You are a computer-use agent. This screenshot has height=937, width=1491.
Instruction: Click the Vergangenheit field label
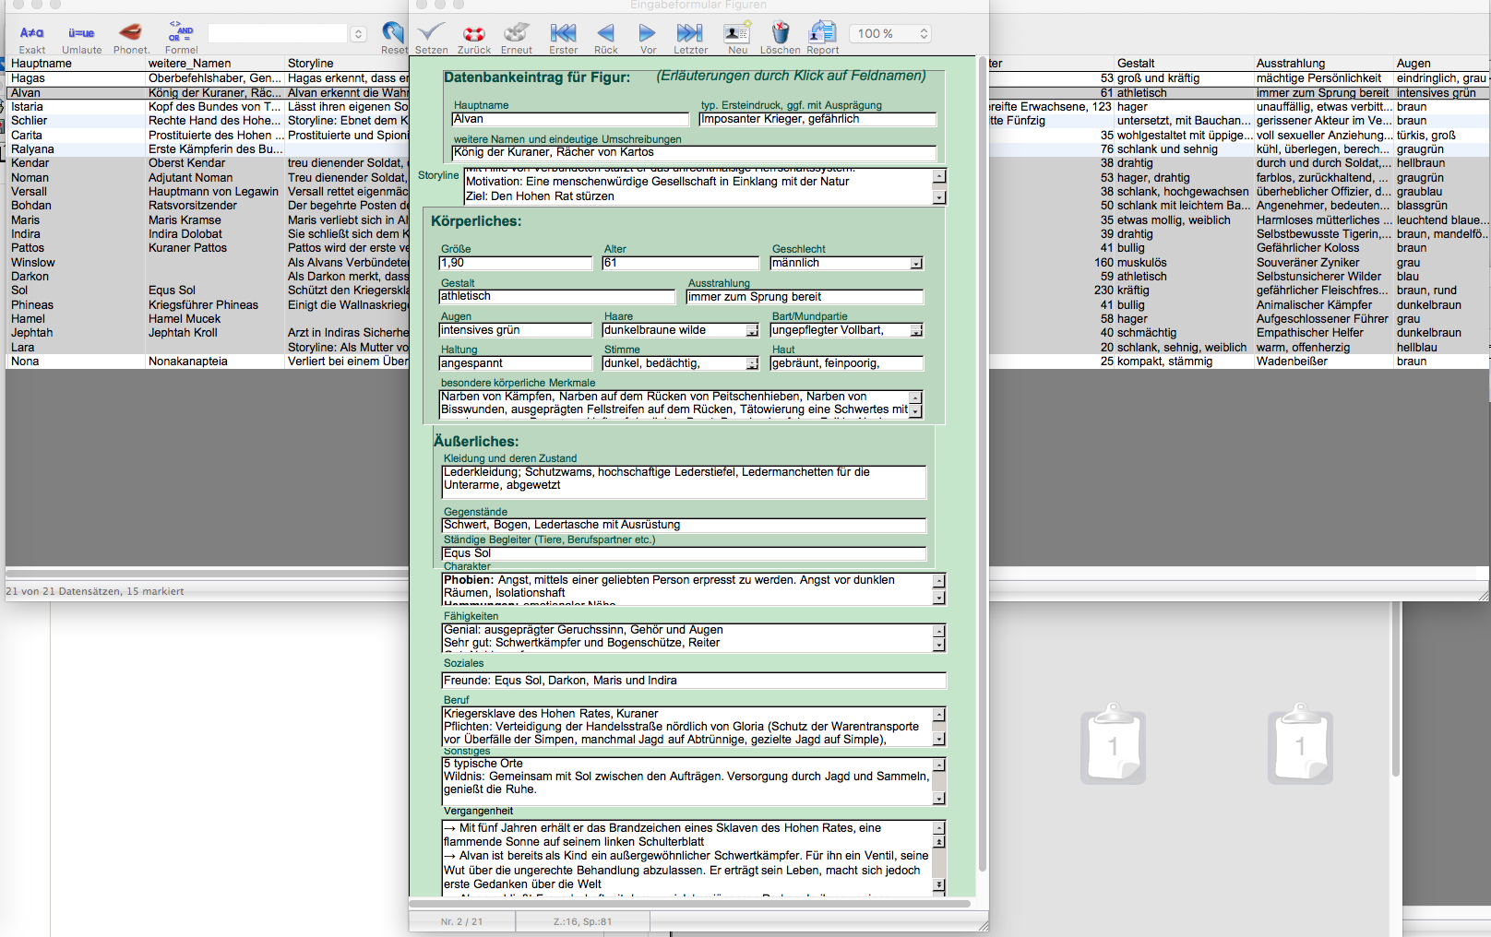[478, 812]
